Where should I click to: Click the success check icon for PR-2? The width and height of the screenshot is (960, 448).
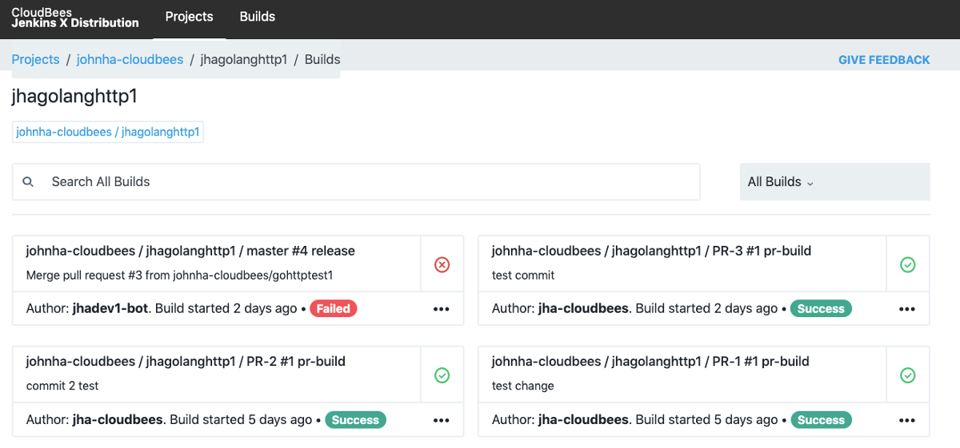442,375
